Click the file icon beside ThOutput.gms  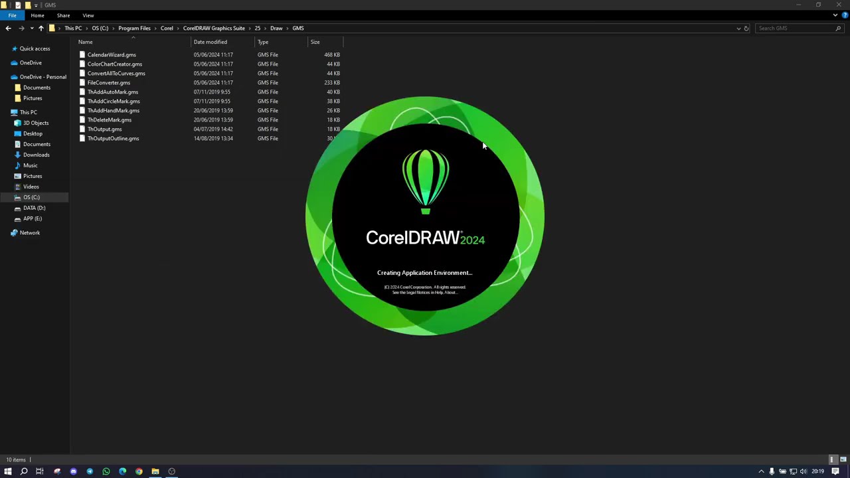coord(82,129)
